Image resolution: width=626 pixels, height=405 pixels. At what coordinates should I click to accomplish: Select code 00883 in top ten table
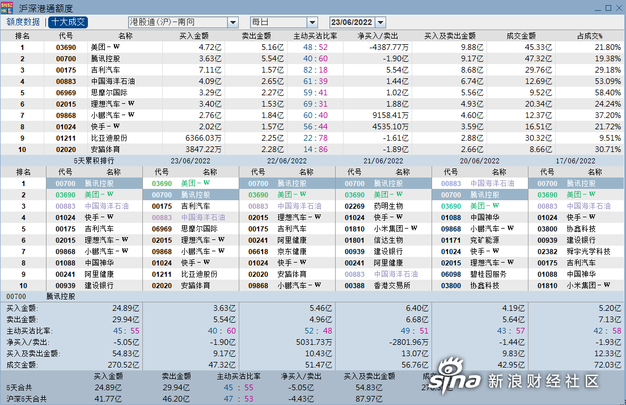click(x=66, y=82)
